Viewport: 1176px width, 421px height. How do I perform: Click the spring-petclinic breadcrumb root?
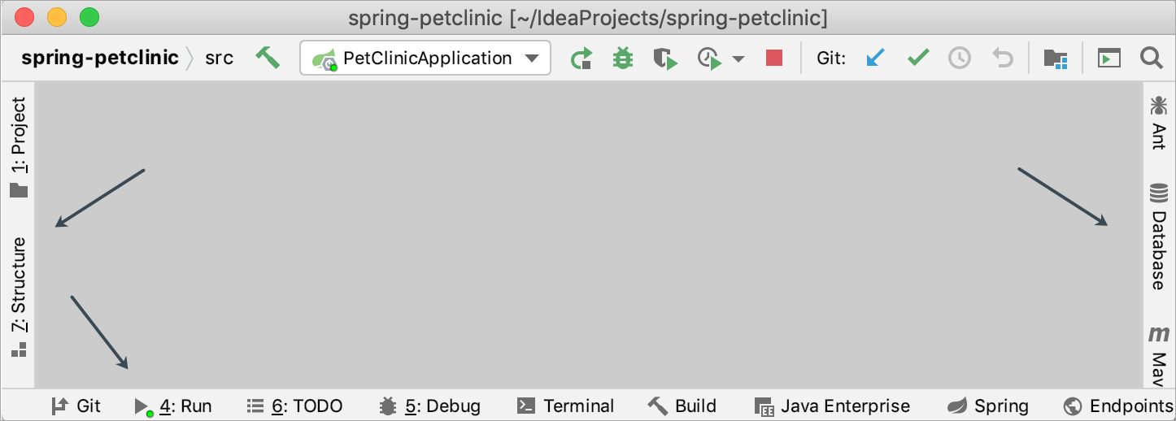(x=100, y=59)
